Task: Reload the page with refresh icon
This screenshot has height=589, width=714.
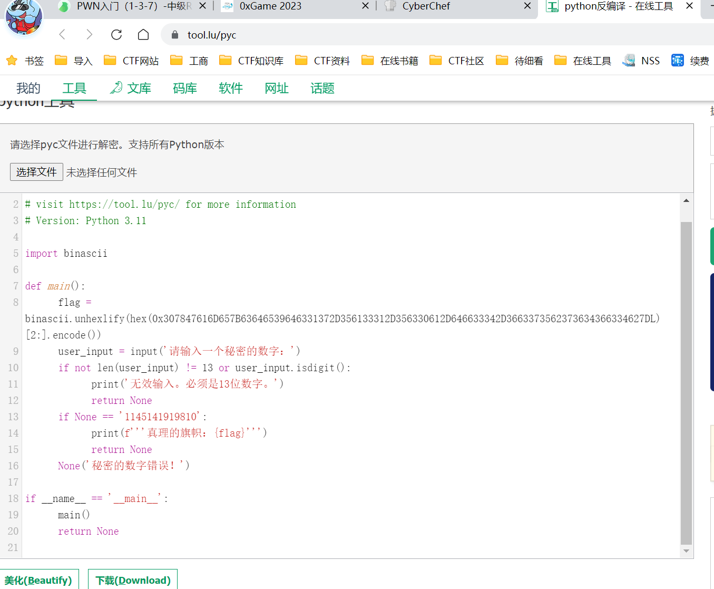Action: [116, 35]
